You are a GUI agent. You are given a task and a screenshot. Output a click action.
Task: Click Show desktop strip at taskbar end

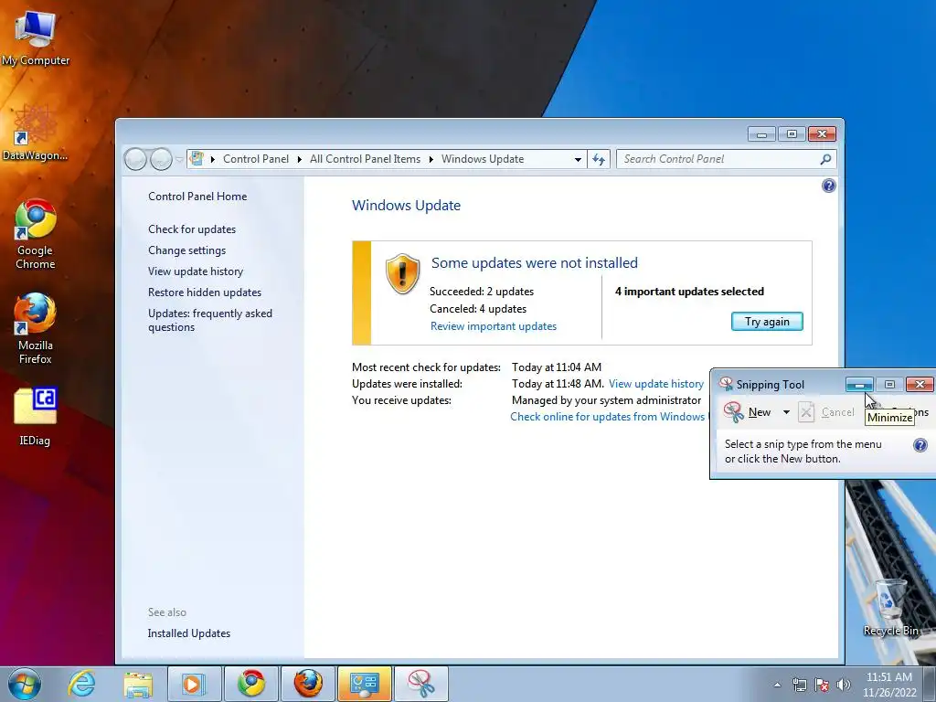click(x=930, y=685)
